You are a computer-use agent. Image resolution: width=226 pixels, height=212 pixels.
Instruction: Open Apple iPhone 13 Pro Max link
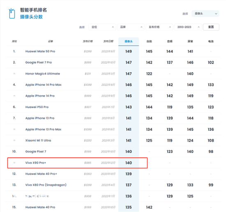tap(43, 129)
